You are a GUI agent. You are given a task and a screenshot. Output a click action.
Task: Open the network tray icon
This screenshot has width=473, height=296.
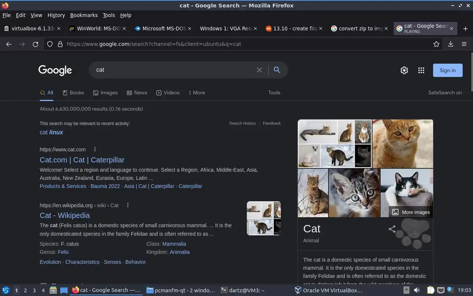point(440,290)
